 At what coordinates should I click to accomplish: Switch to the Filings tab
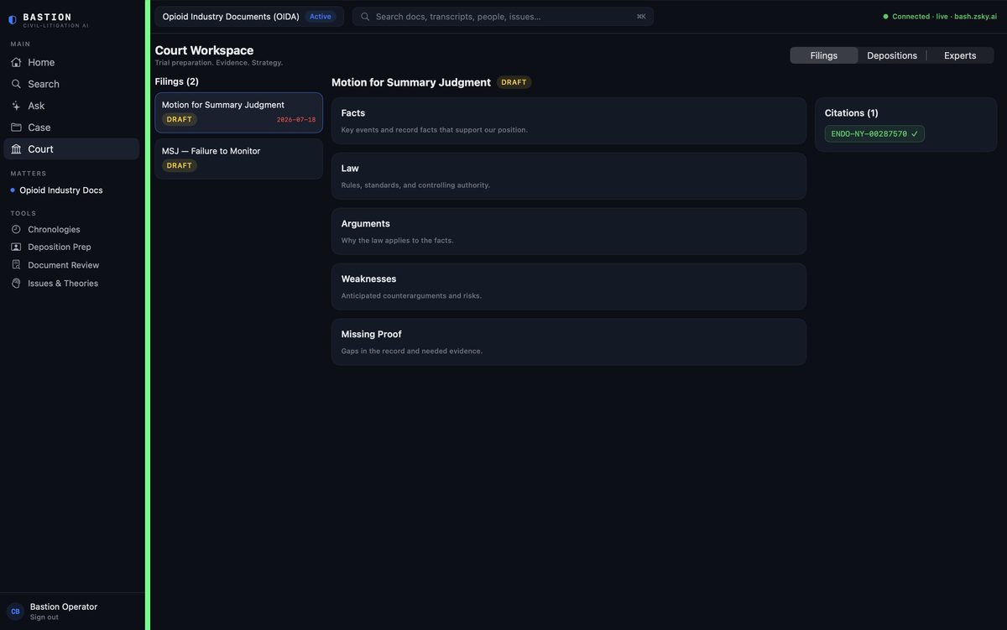824,55
